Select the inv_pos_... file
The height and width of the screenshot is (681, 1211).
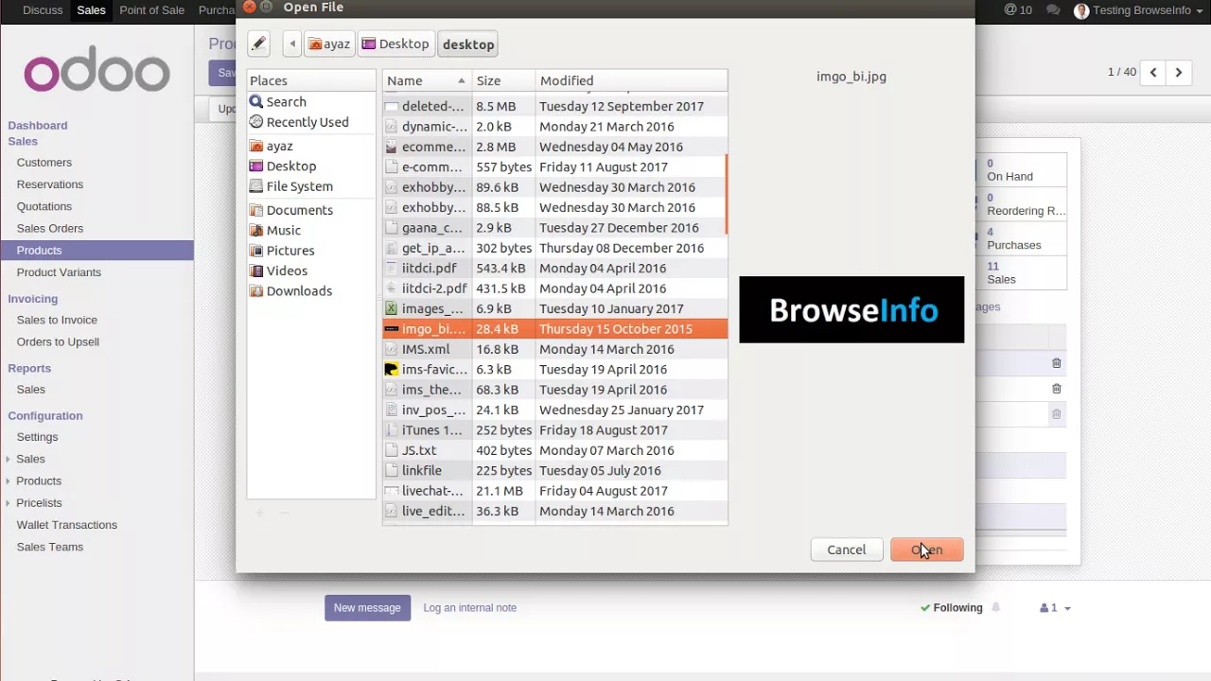(x=554, y=410)
